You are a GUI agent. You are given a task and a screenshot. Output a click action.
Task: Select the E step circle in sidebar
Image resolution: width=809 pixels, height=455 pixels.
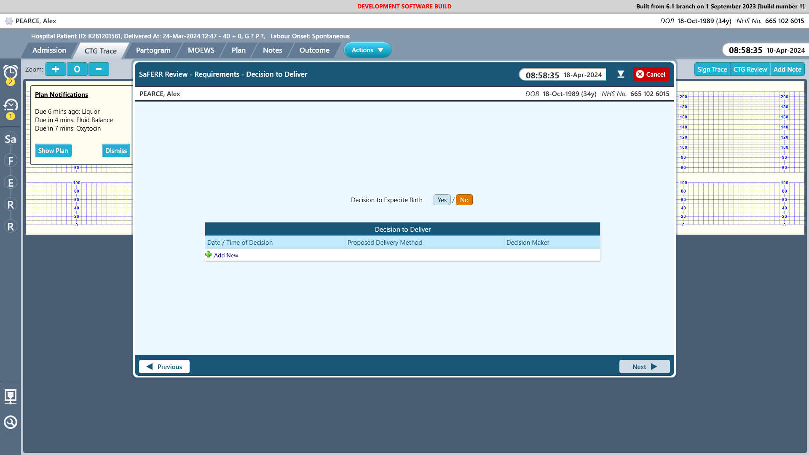coord(11,182)
